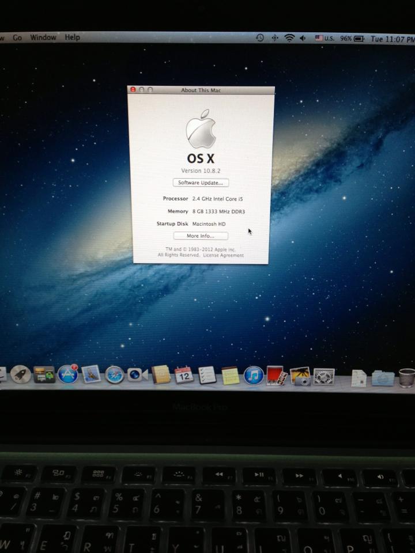Click the Software Update... button

[201, 183]
